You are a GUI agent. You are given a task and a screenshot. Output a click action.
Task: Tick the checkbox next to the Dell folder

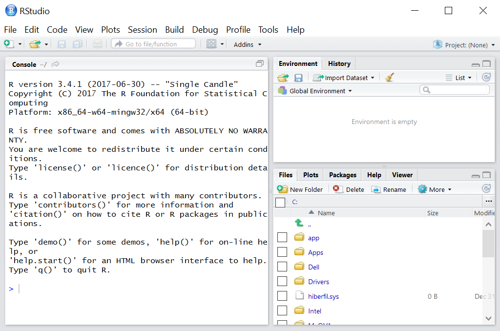282,267
